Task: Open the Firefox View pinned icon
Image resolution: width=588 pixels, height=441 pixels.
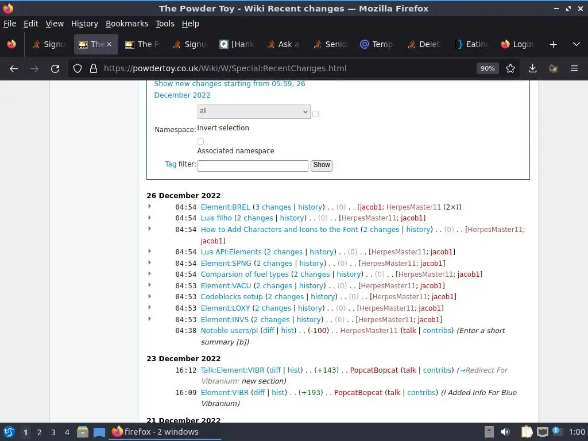Action: pos(11,45)
